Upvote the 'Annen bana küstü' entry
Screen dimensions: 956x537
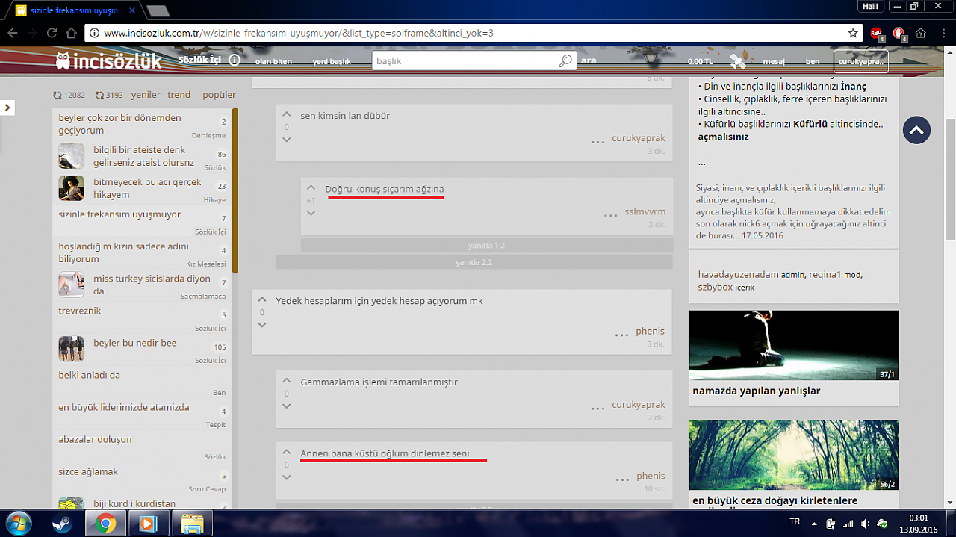point(286,452)
